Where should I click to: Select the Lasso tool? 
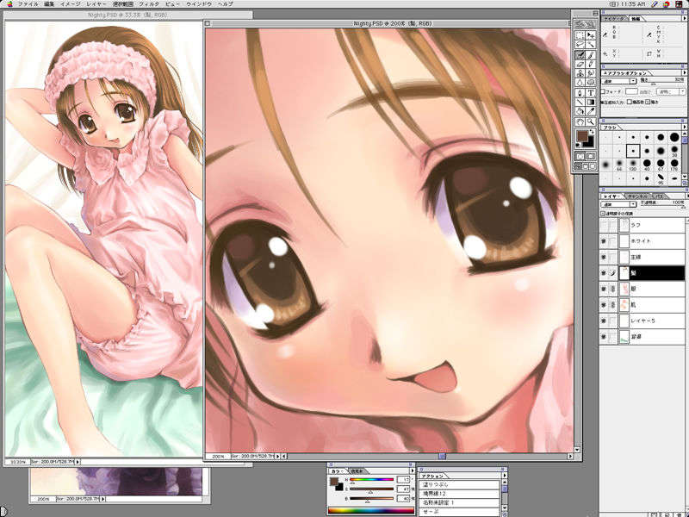(x=580, y=45)
